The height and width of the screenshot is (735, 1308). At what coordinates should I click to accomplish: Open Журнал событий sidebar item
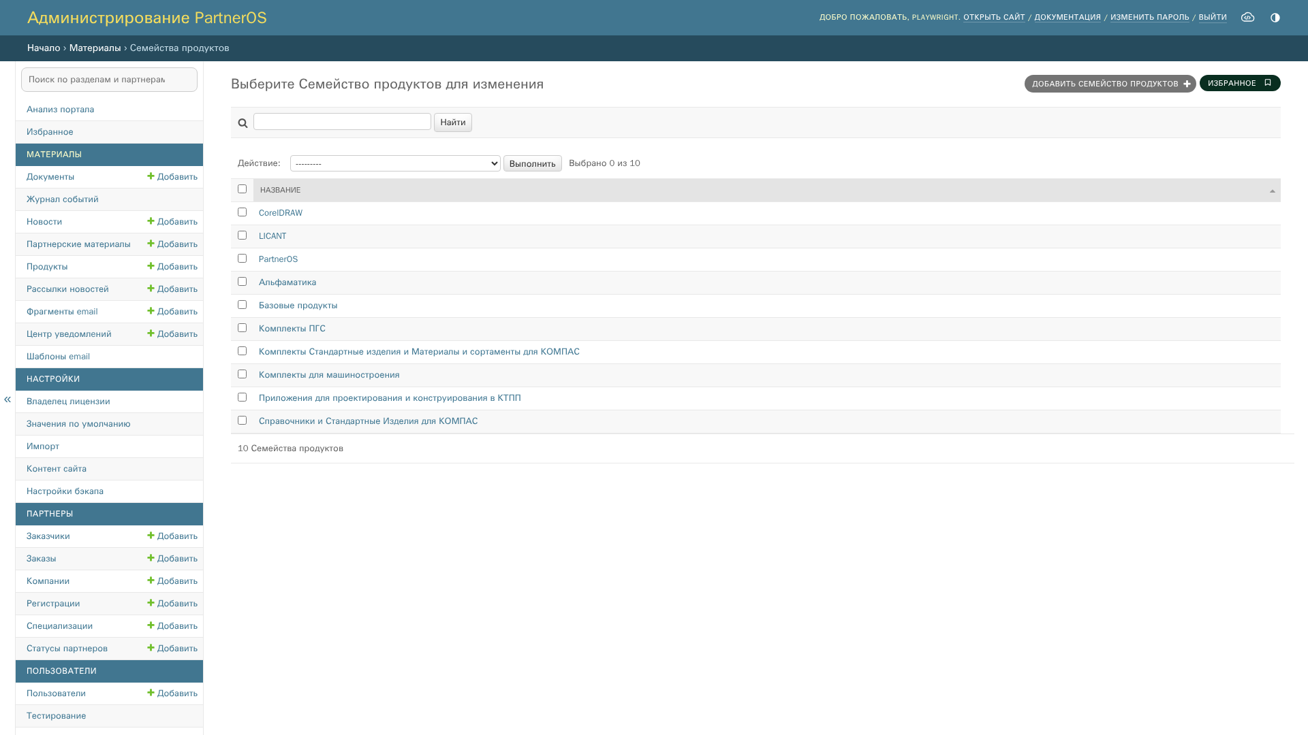click(x=62, y=199)
